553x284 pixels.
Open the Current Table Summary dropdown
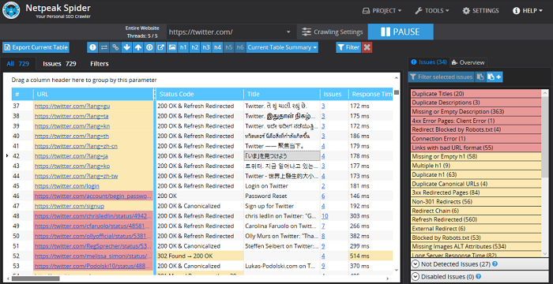tap(282, 47)
